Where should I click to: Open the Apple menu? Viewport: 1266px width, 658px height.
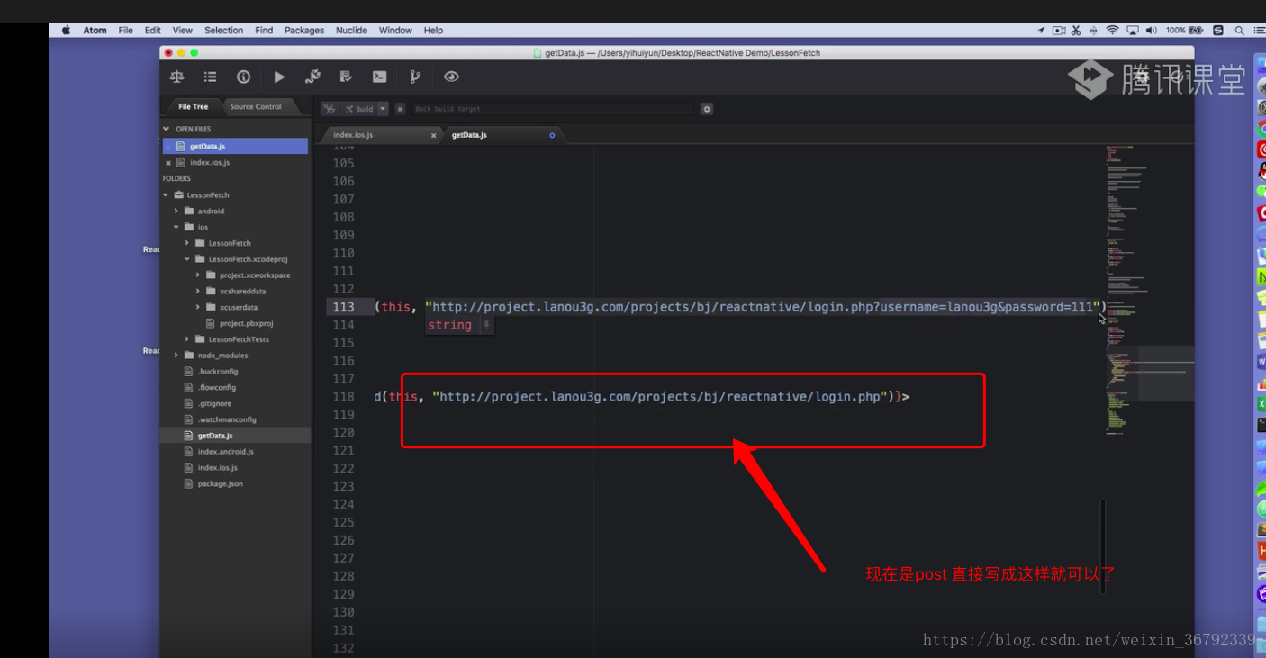coord(66,31)
